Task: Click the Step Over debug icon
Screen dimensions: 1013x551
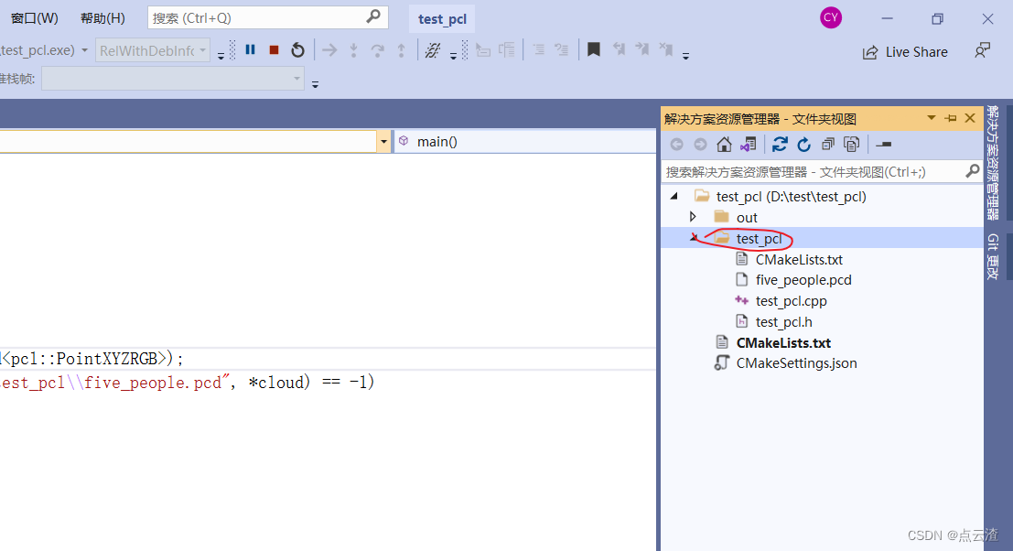Action: (x=377, y=49)
